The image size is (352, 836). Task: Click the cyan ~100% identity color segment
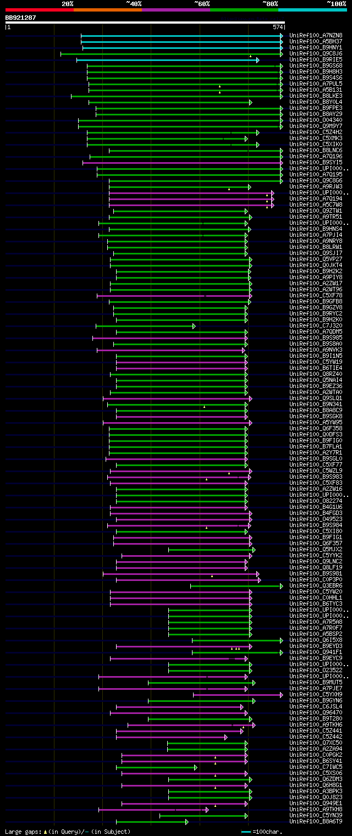(312, 9)
